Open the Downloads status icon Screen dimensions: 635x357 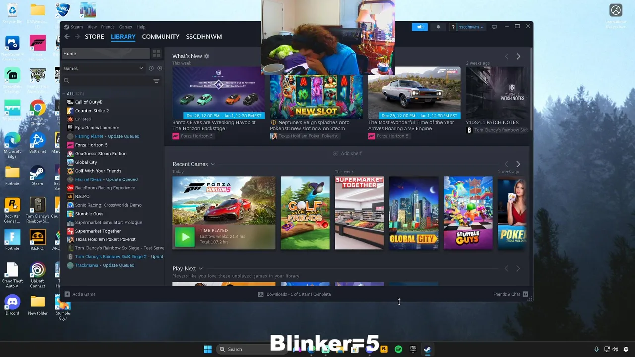tap(261, 294)
